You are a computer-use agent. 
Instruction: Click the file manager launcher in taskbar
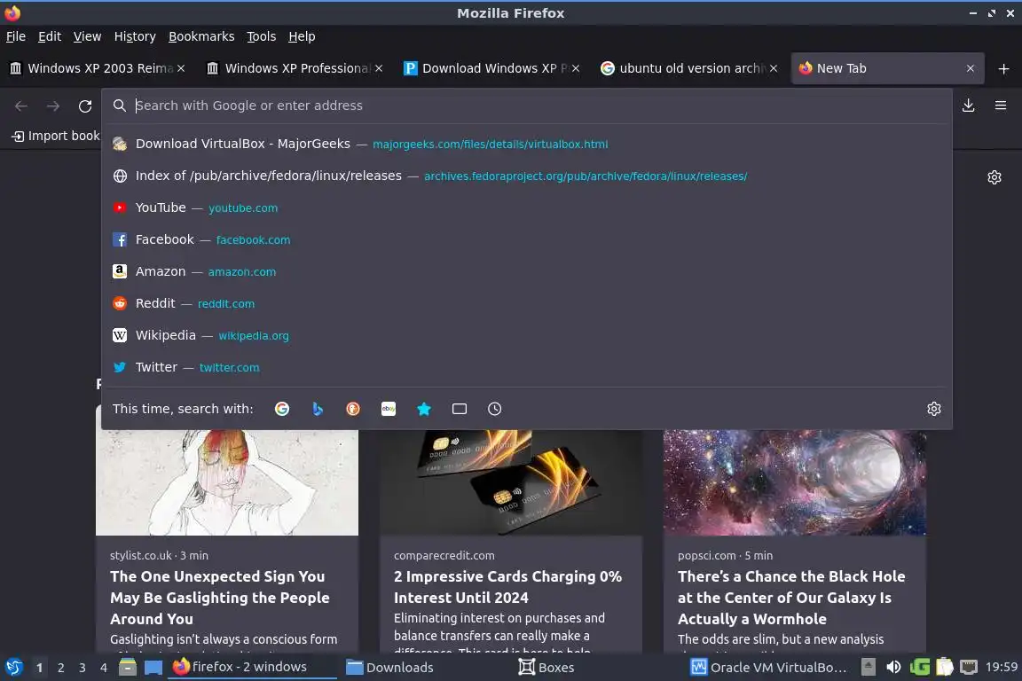pyautogui.click(x=128, y=667)
